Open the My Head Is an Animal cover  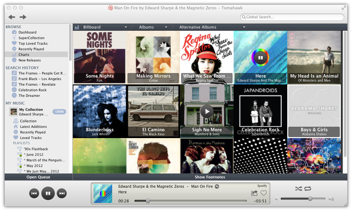pos(314,57)
